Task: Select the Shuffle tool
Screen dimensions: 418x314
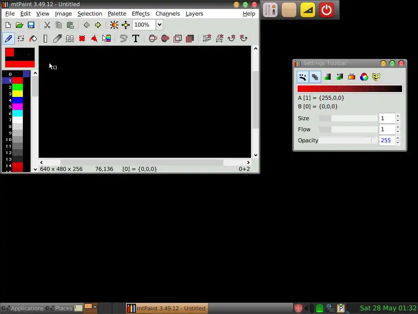Action: click(20, 38)
